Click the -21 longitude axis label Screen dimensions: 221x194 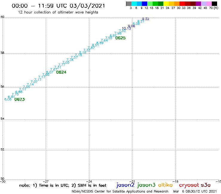pyautogui.click(x=132, y=181)
